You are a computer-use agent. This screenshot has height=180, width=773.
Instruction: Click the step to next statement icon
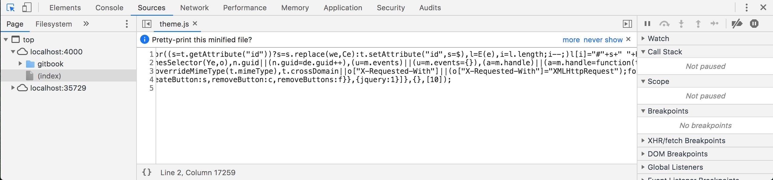(x=715, y=23)
